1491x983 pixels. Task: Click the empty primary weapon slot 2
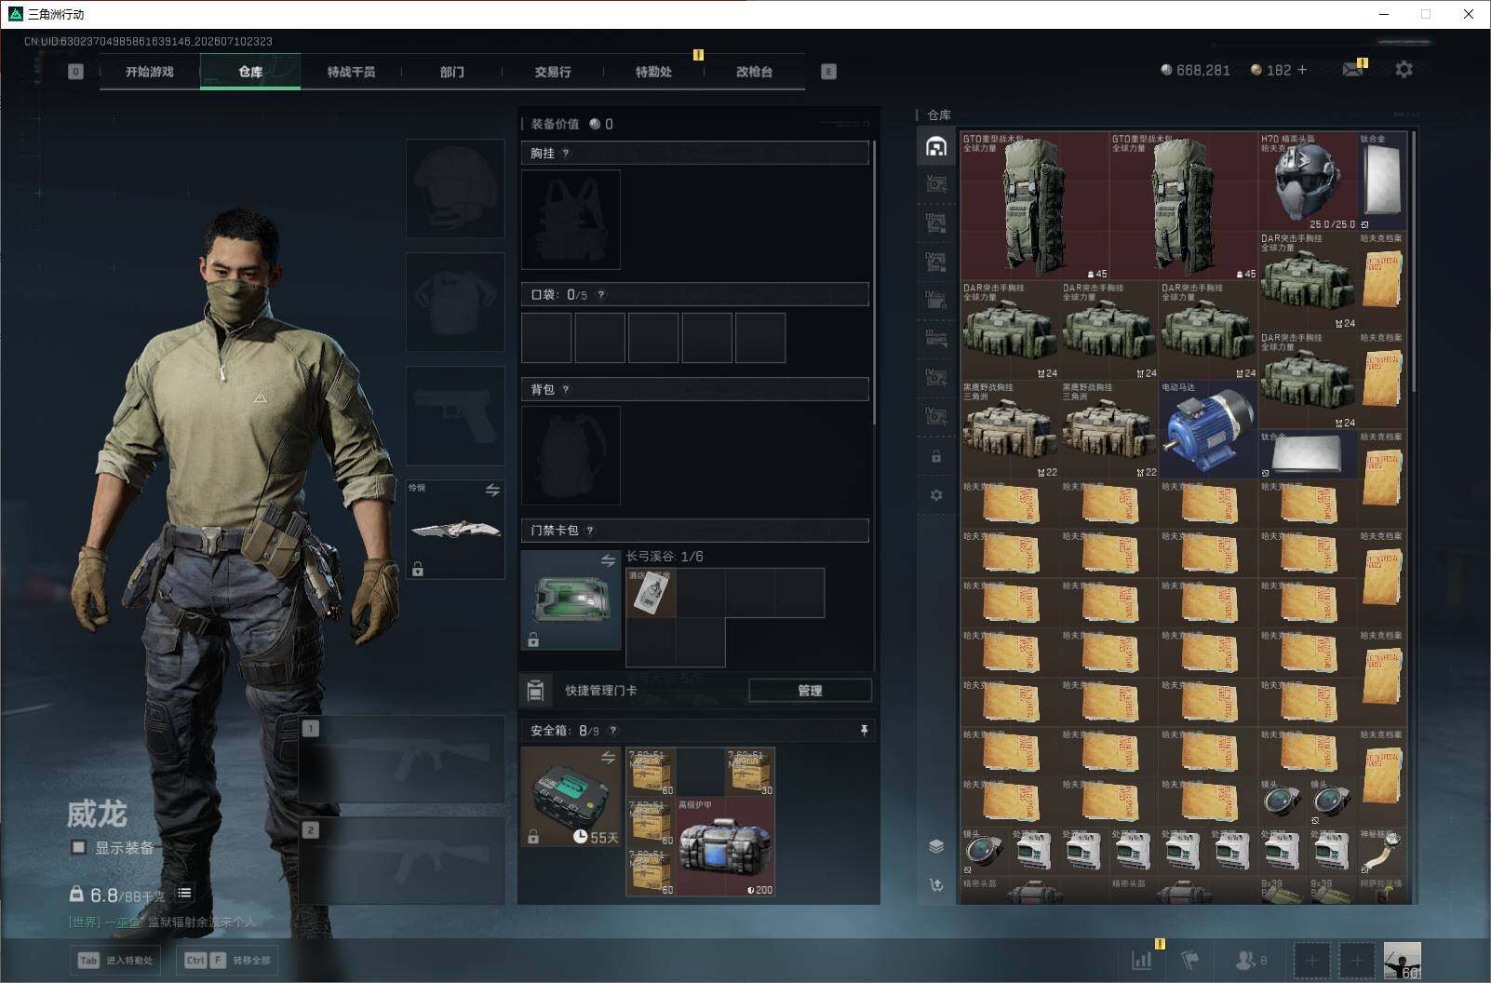[x=401, y=860]
